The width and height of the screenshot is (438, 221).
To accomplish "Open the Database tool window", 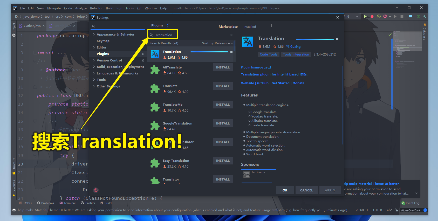I will point(425,32).
